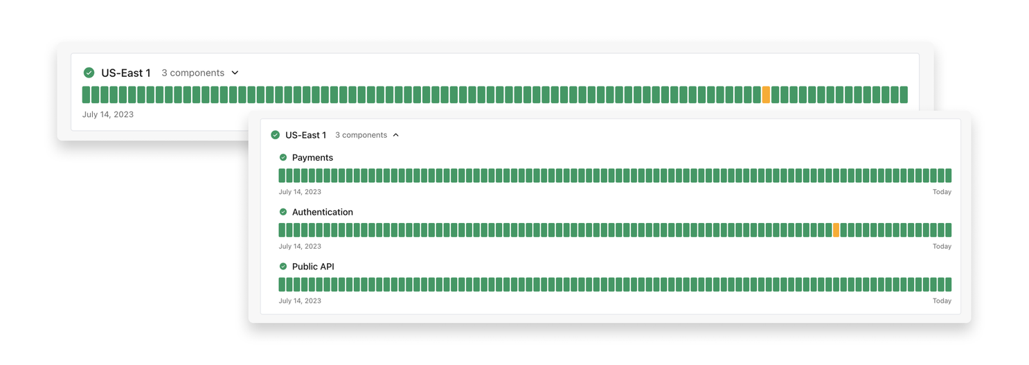Collapse components with the up chevron

[396, 135]
